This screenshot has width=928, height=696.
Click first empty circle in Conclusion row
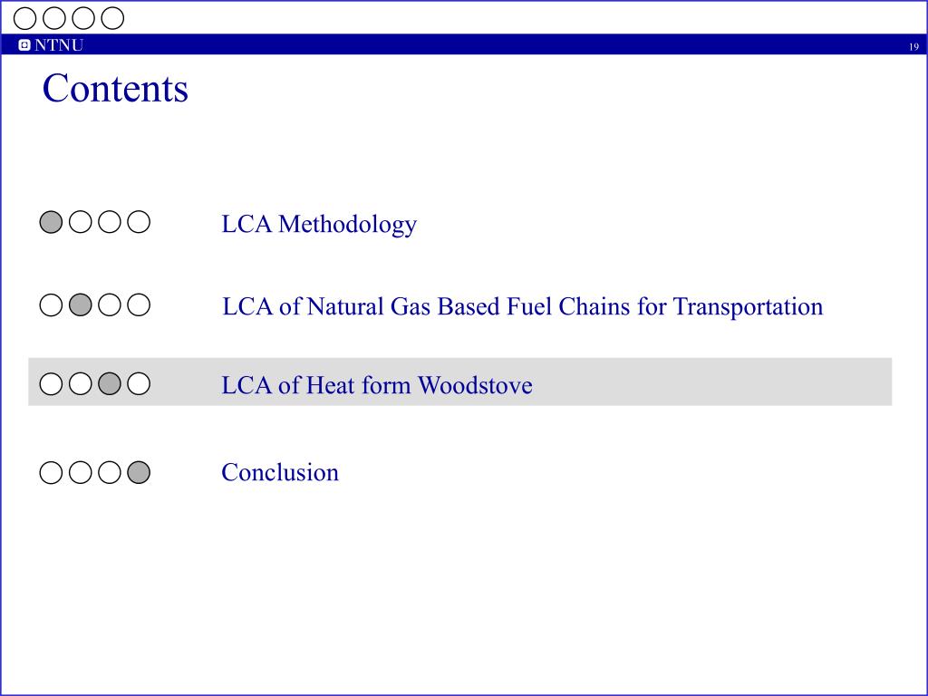(x=51, y=472)
